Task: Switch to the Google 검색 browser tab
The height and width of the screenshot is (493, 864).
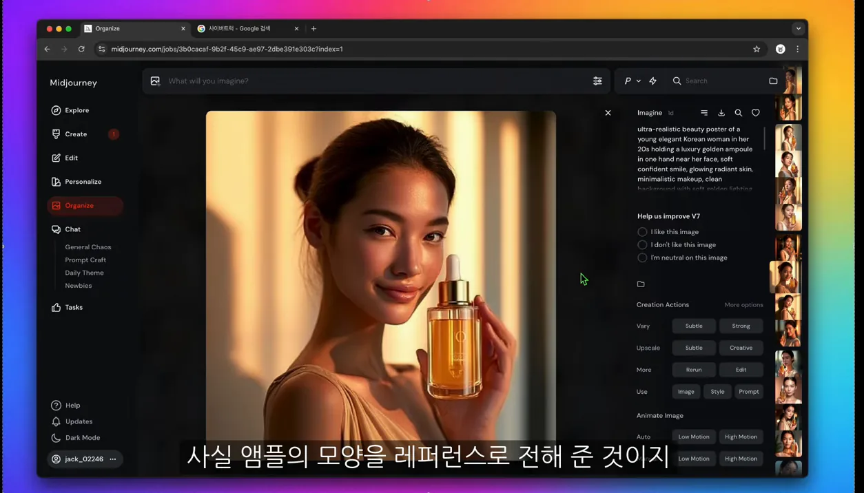Action: [x=248, y=29]
